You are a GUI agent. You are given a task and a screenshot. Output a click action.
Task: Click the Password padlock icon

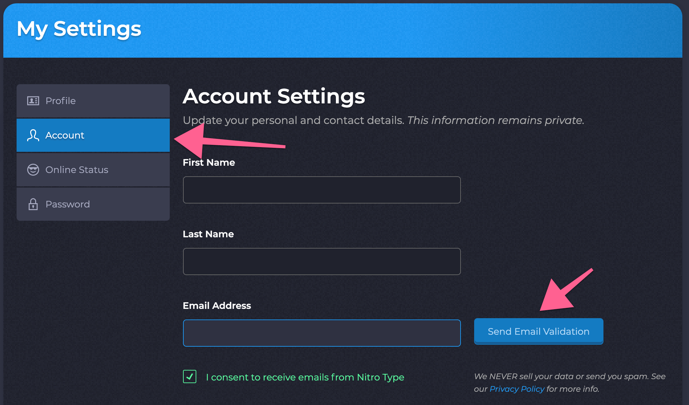pos(33,204)
